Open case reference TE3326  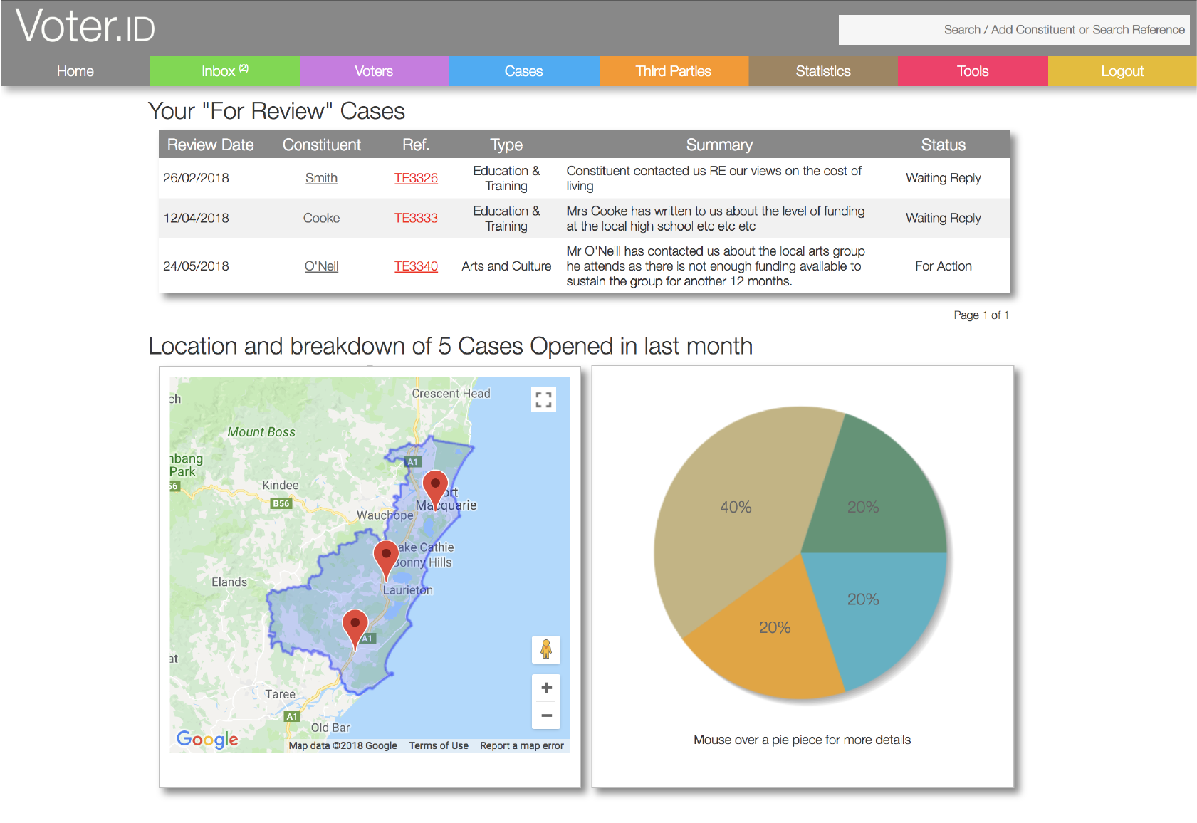pyautogui.click(x=416, y=178)
